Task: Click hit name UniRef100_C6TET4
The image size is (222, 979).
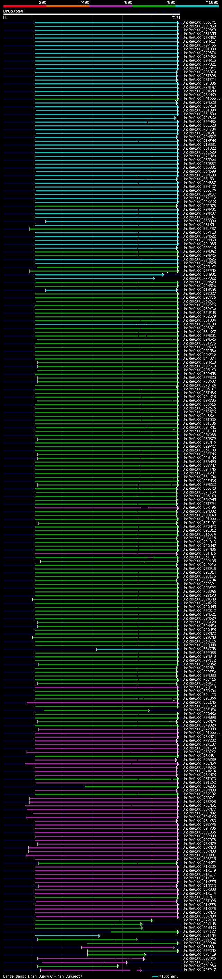Action: pyautogui.click(x=199, y=80)
